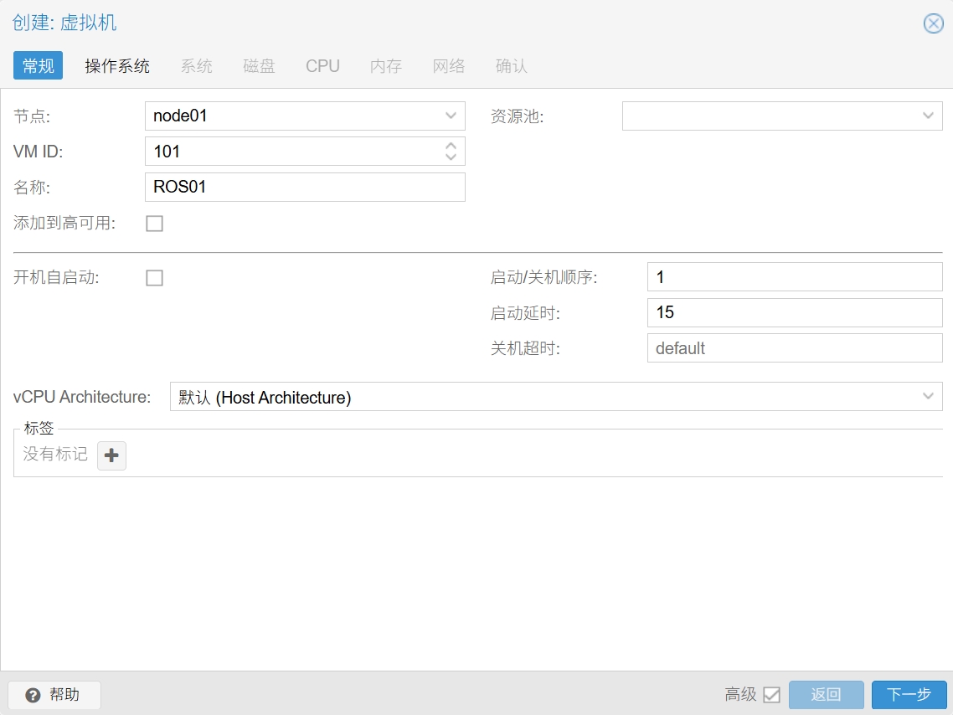Switch to the 操作系统 tab

click(x=117, y=65)
